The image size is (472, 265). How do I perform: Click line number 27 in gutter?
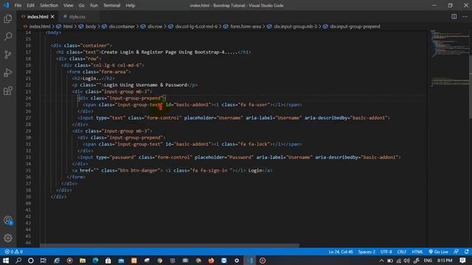(28, 118)
